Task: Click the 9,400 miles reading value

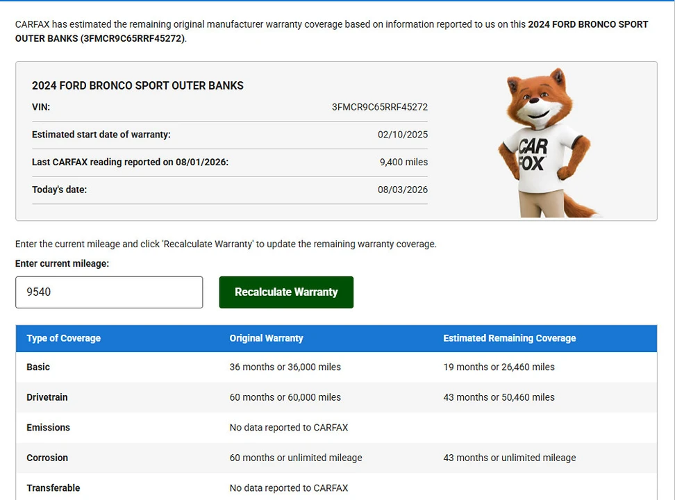Action: 403,162
